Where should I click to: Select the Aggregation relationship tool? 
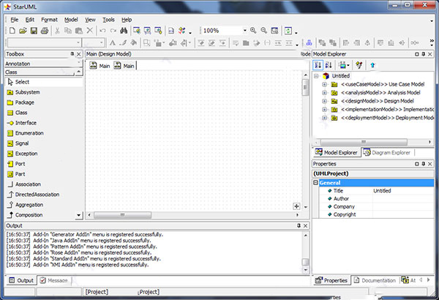[29, 205]
